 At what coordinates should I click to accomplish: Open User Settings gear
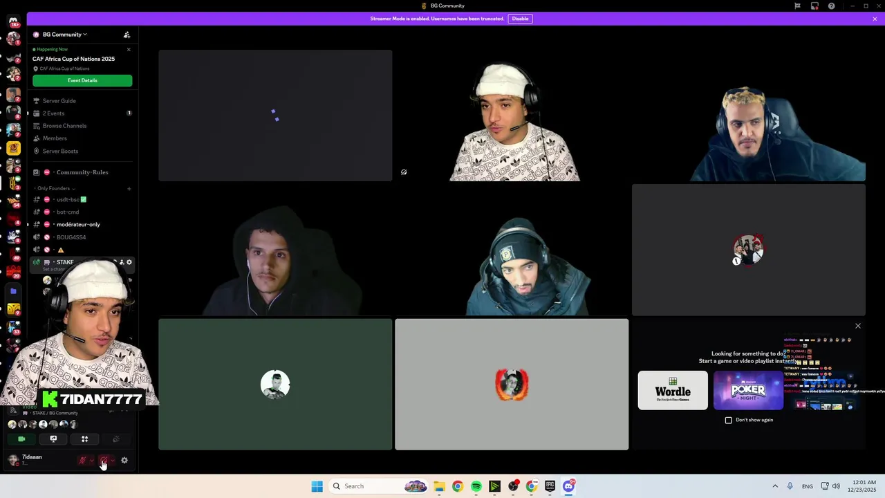pos(124,461)
